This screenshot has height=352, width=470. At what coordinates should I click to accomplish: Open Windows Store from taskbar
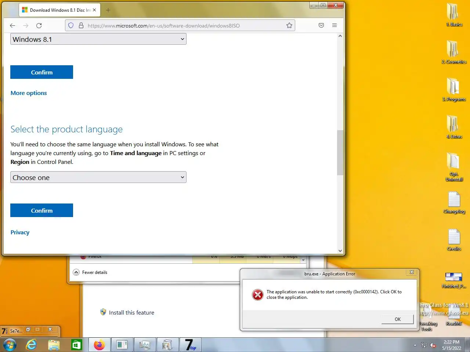(x=76, y=345)
